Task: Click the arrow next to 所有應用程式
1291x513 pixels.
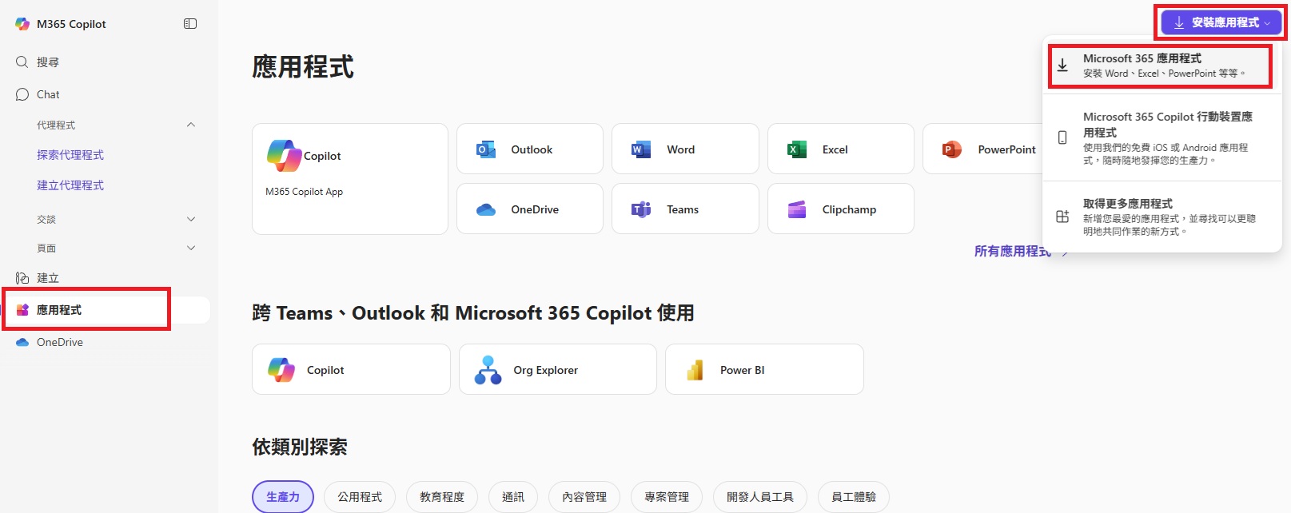Action: coord(1064,253)
